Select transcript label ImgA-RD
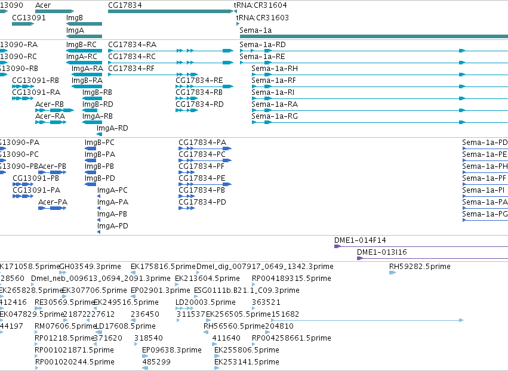 tap(112, 128)
